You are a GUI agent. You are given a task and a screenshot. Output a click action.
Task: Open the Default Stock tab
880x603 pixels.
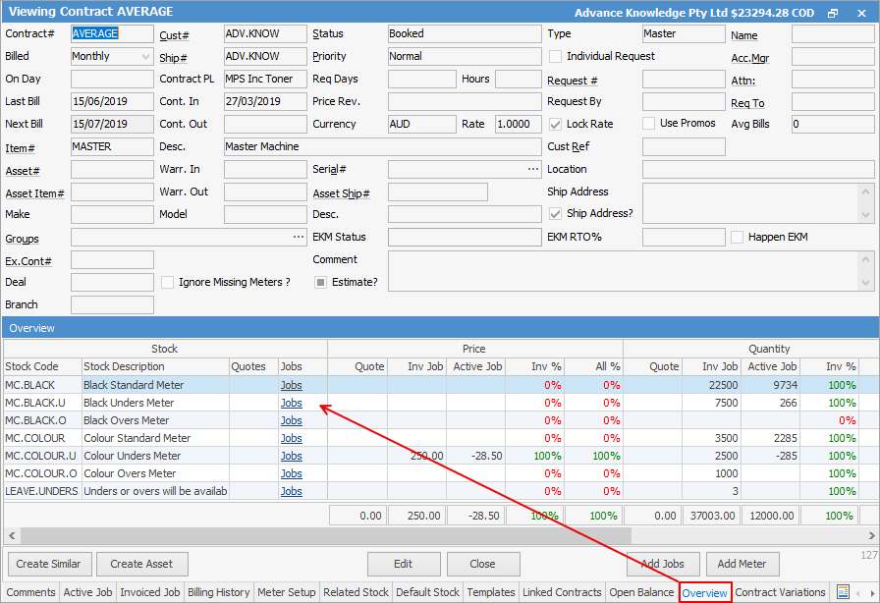tap(427, 592)
